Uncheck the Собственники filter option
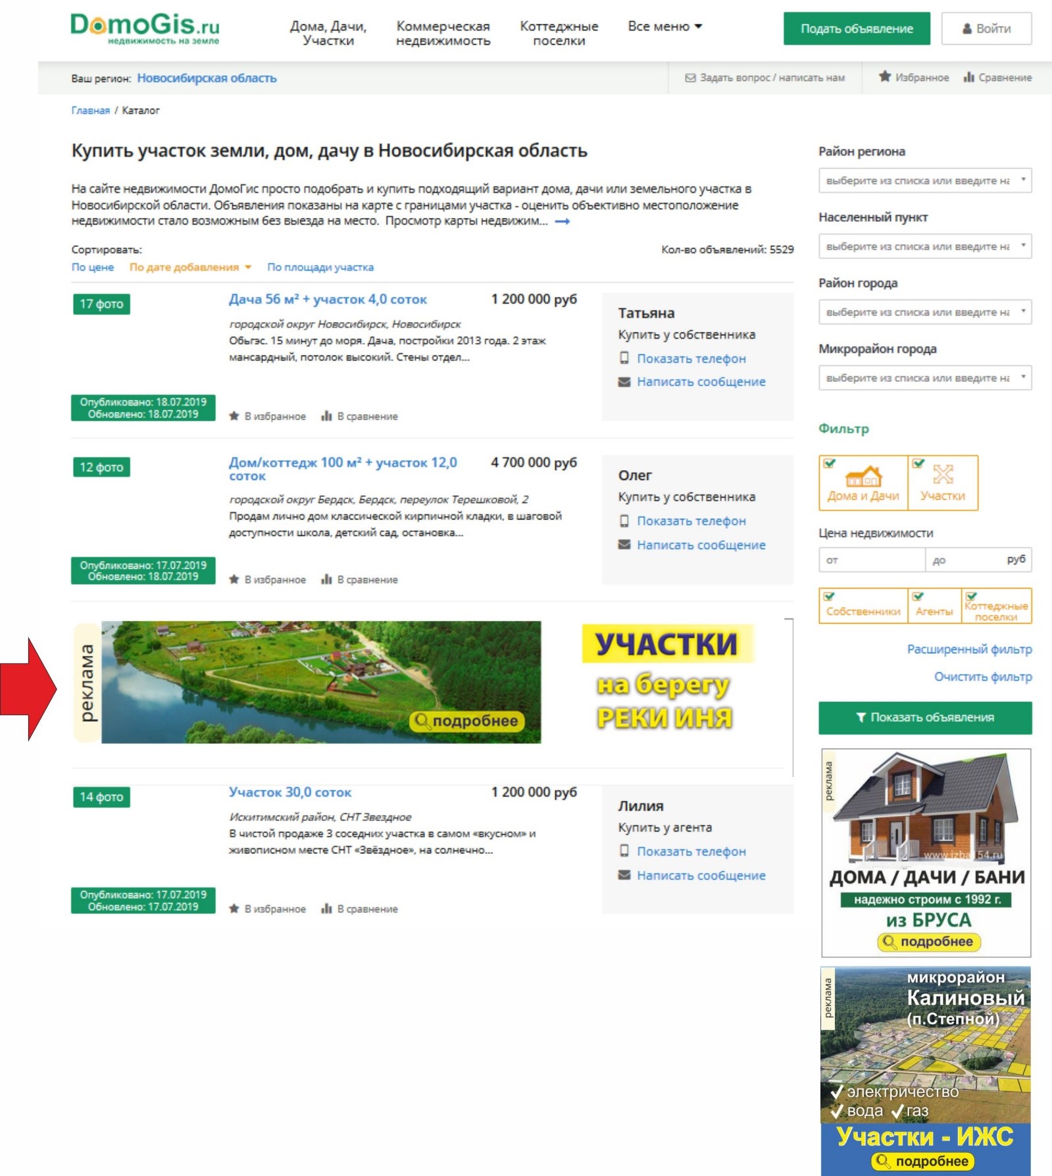Image resolution: width=1052 pixels, height=1176 pixels. pos(830,597)
